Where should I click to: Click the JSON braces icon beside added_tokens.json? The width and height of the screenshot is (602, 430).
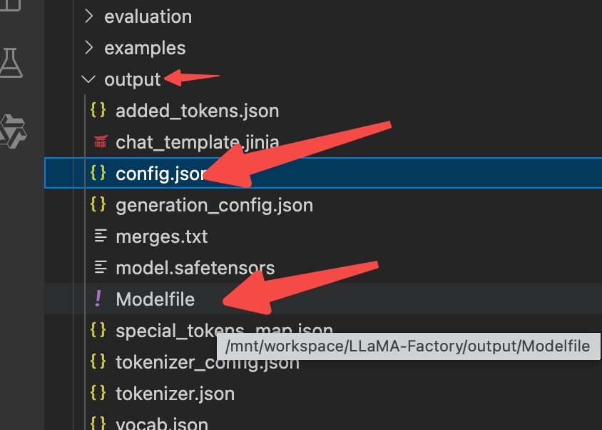point(99,111)
